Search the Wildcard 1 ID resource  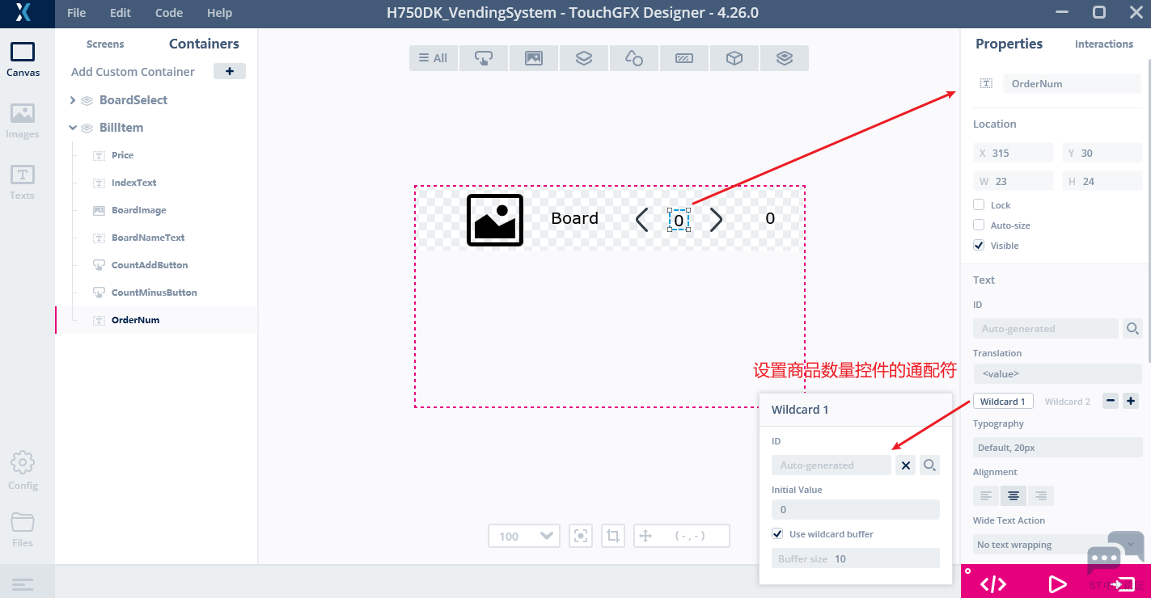pos(930,465)
